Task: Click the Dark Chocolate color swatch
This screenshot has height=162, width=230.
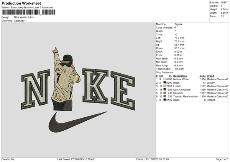Action: click(x=164, y=89)
